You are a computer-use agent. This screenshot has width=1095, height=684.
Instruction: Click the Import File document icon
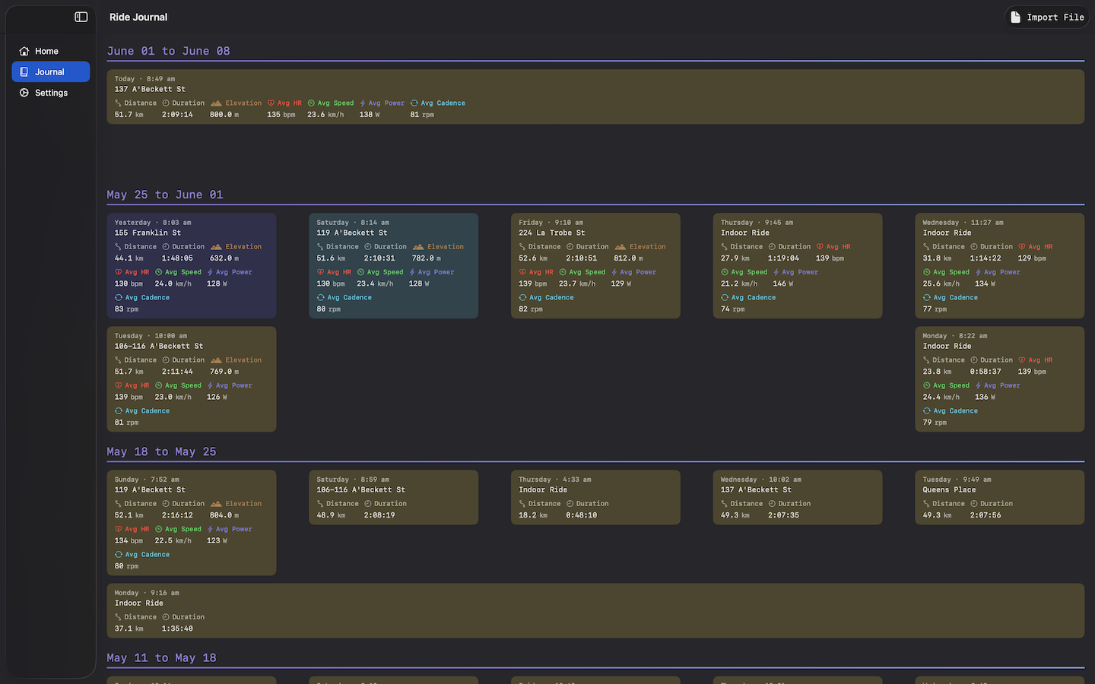tap(1016, 17)
